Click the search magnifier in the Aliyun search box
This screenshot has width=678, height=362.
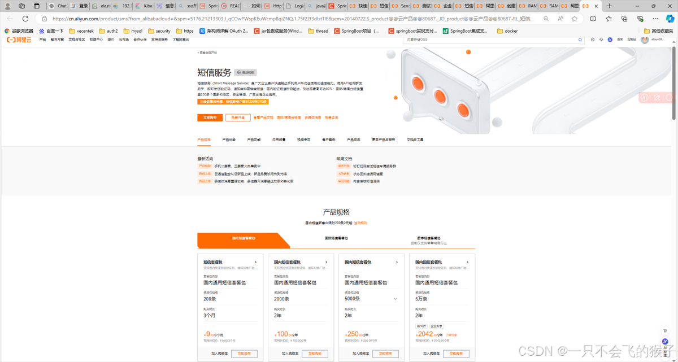[x=580, y=40]
